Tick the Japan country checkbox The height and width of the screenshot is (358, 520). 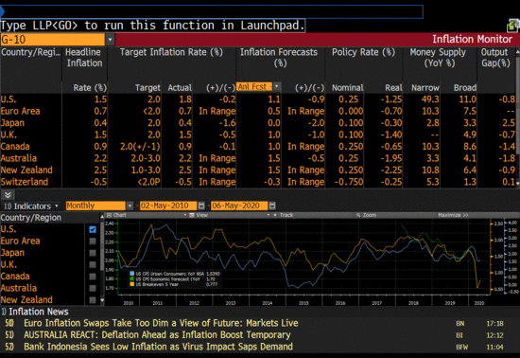(93, 253)
